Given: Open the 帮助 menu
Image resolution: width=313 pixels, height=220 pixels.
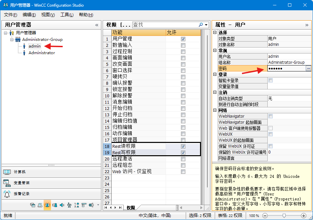Looking at the screenshot, I should click(86, 15).
